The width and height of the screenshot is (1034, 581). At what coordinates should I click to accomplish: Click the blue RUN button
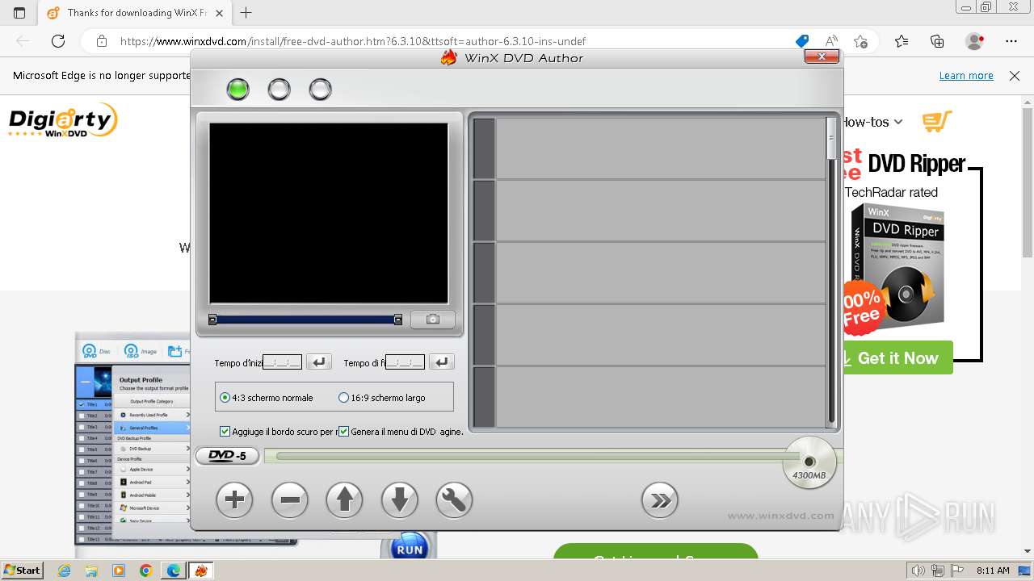click(x=409, y=548)
